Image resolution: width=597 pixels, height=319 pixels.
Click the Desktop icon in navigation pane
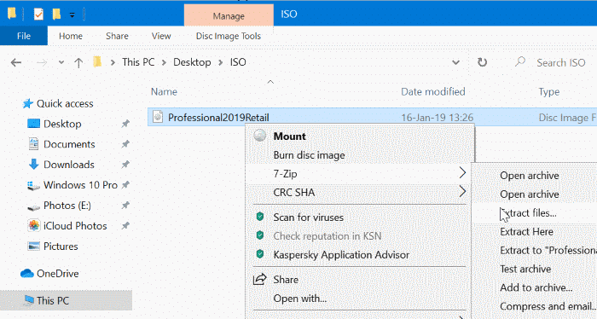click(34, 124)
